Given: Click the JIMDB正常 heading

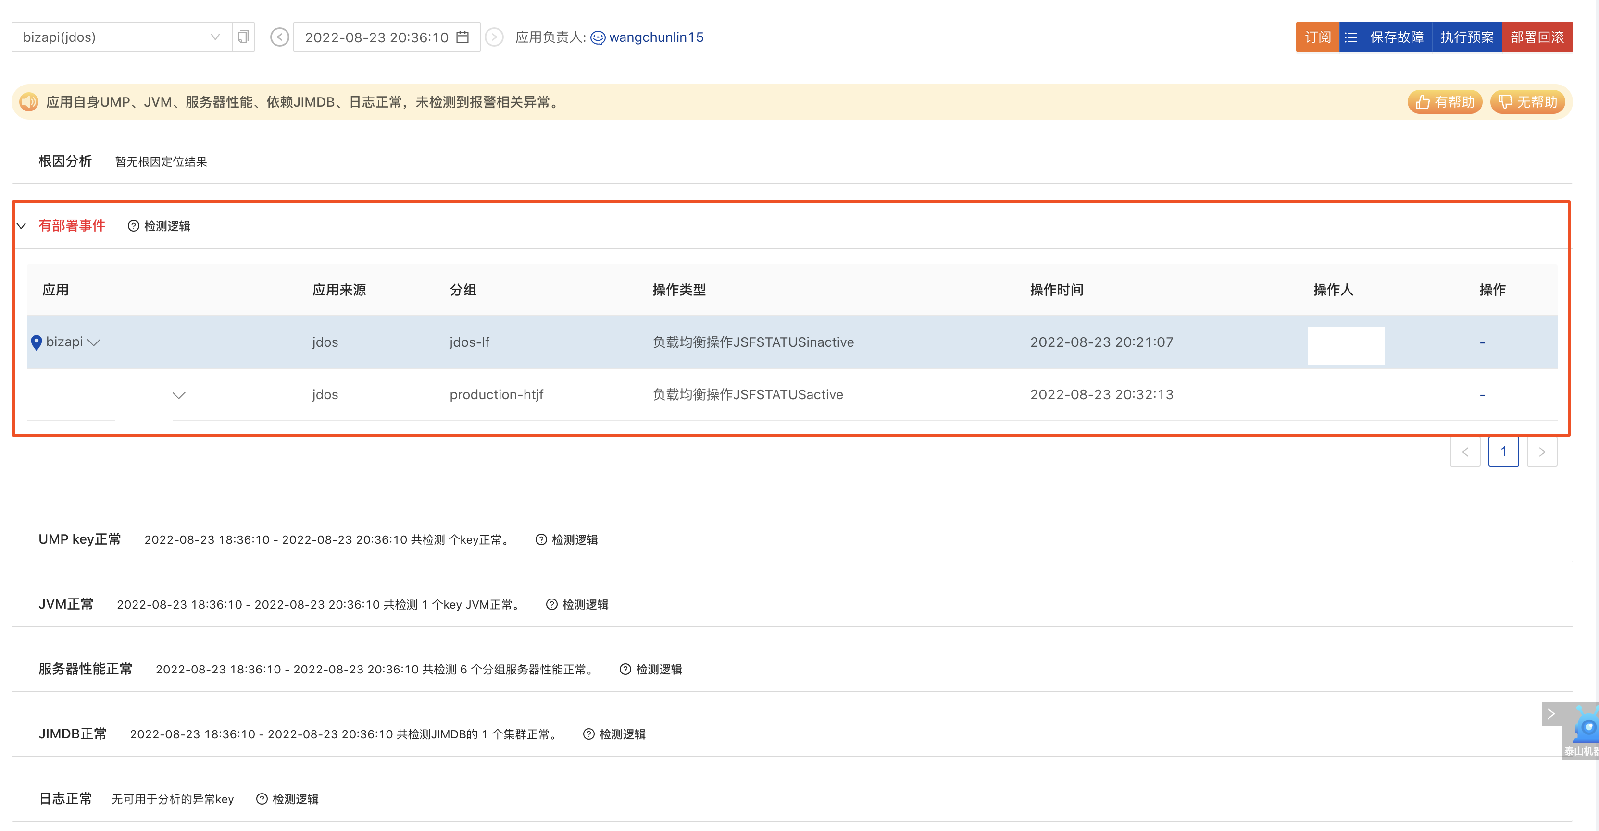Looking at the screenshot, I should tap(73, 734).
